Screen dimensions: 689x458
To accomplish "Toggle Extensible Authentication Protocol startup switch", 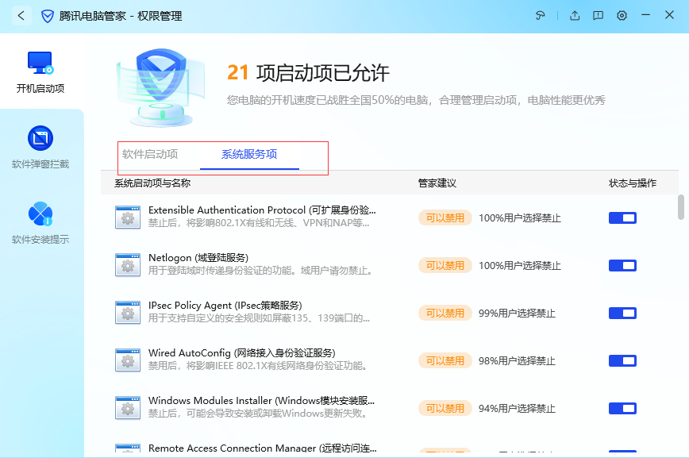I will tap(622, 217).
